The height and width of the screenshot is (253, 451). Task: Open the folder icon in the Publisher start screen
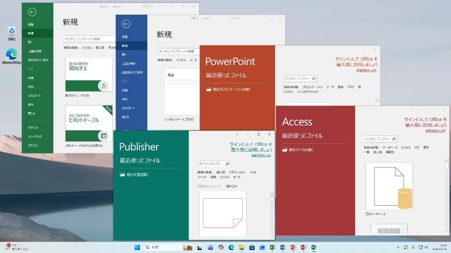click(122, 174)
